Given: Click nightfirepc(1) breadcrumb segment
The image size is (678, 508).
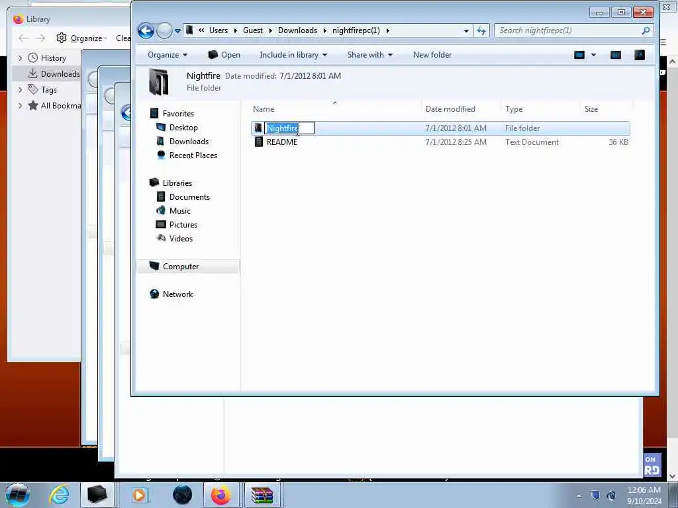Looking at the screenshot, I should click(356, 30).
